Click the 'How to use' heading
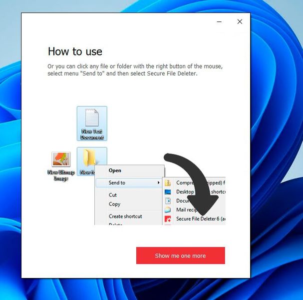303x300 pixels. [x=75, y=51]
